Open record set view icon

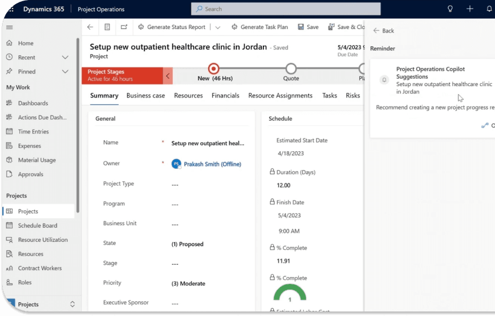tap(107, 27)
